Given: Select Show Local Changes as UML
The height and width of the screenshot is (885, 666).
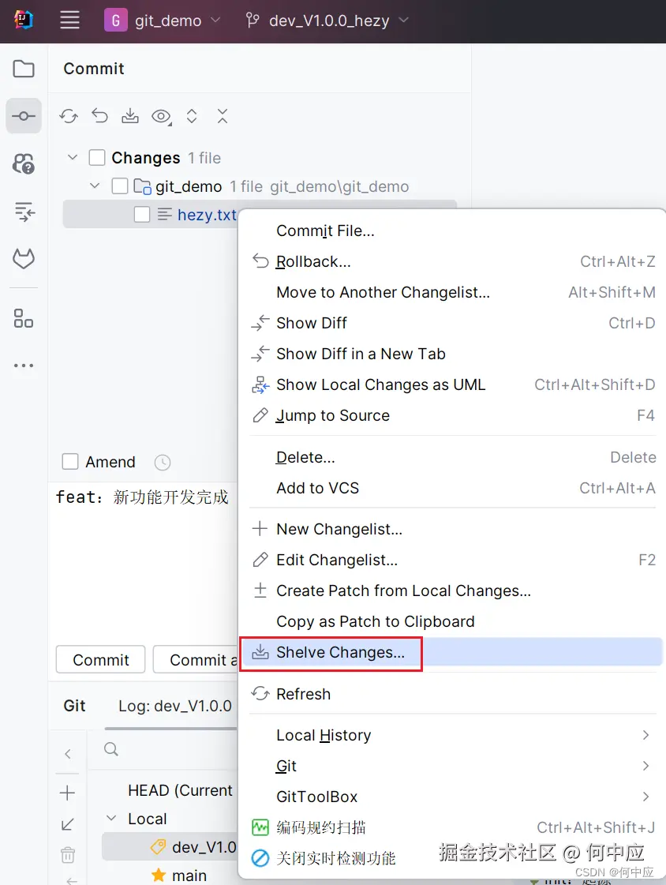Looking at the screenshot, I should tap(453, 384).
